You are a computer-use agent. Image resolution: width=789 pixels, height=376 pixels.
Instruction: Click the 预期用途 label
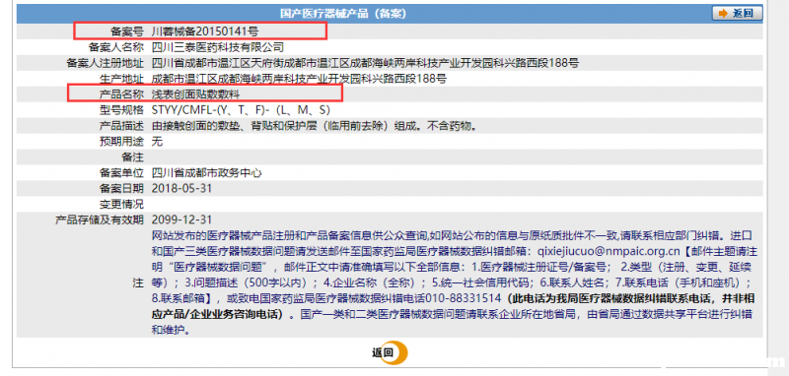point(121,142)
